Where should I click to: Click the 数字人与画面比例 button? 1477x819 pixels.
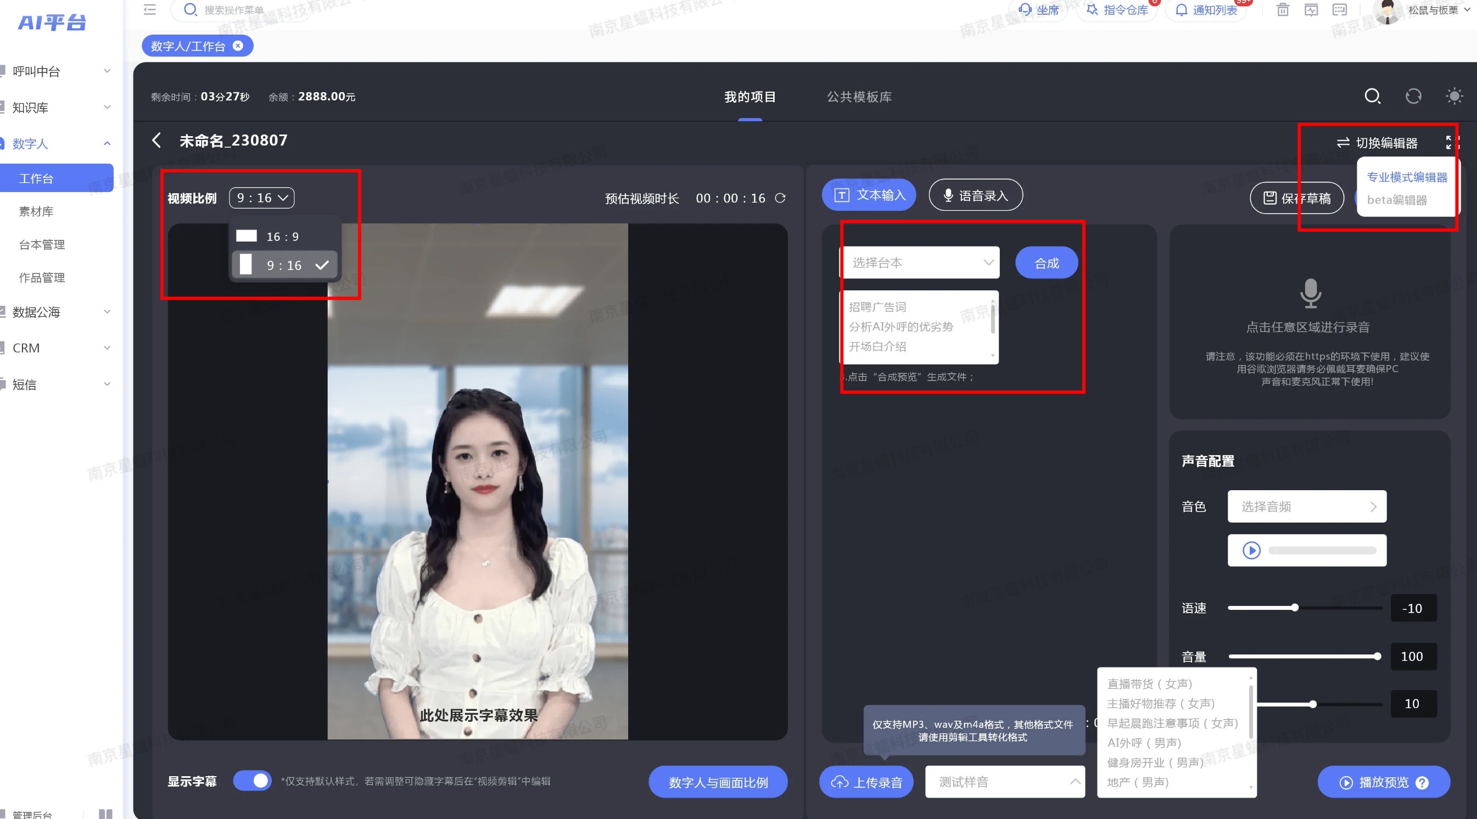coord(718,782)
